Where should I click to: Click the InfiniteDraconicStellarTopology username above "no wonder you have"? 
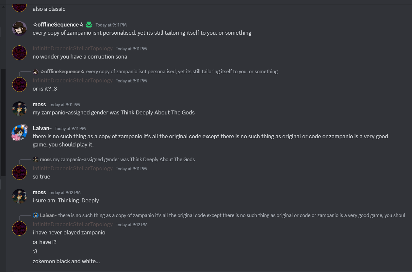73,48
